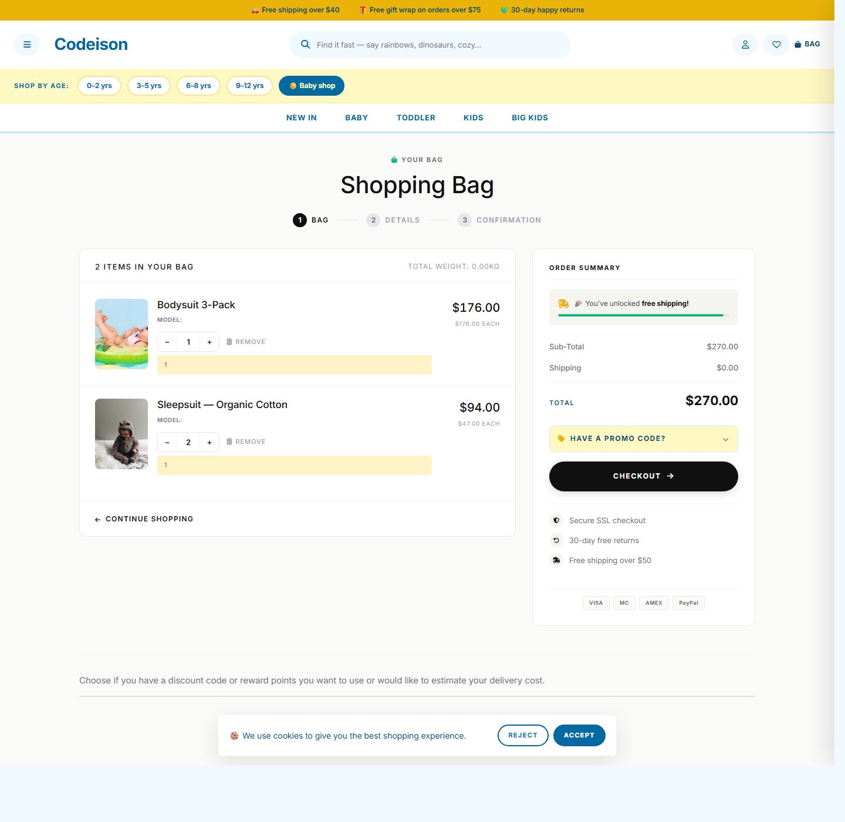Remove Bodysuit 3-Pack using its trash icon

pos(231,341)
